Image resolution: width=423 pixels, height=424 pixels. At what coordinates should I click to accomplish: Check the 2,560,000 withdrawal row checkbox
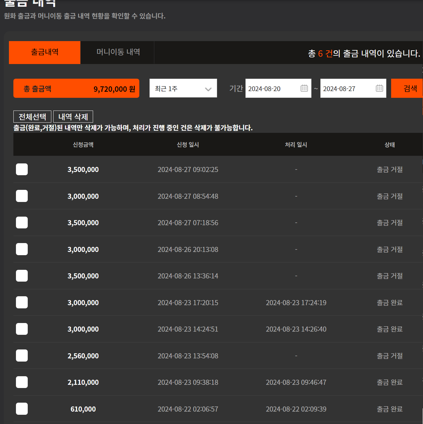tap(22, 356)
